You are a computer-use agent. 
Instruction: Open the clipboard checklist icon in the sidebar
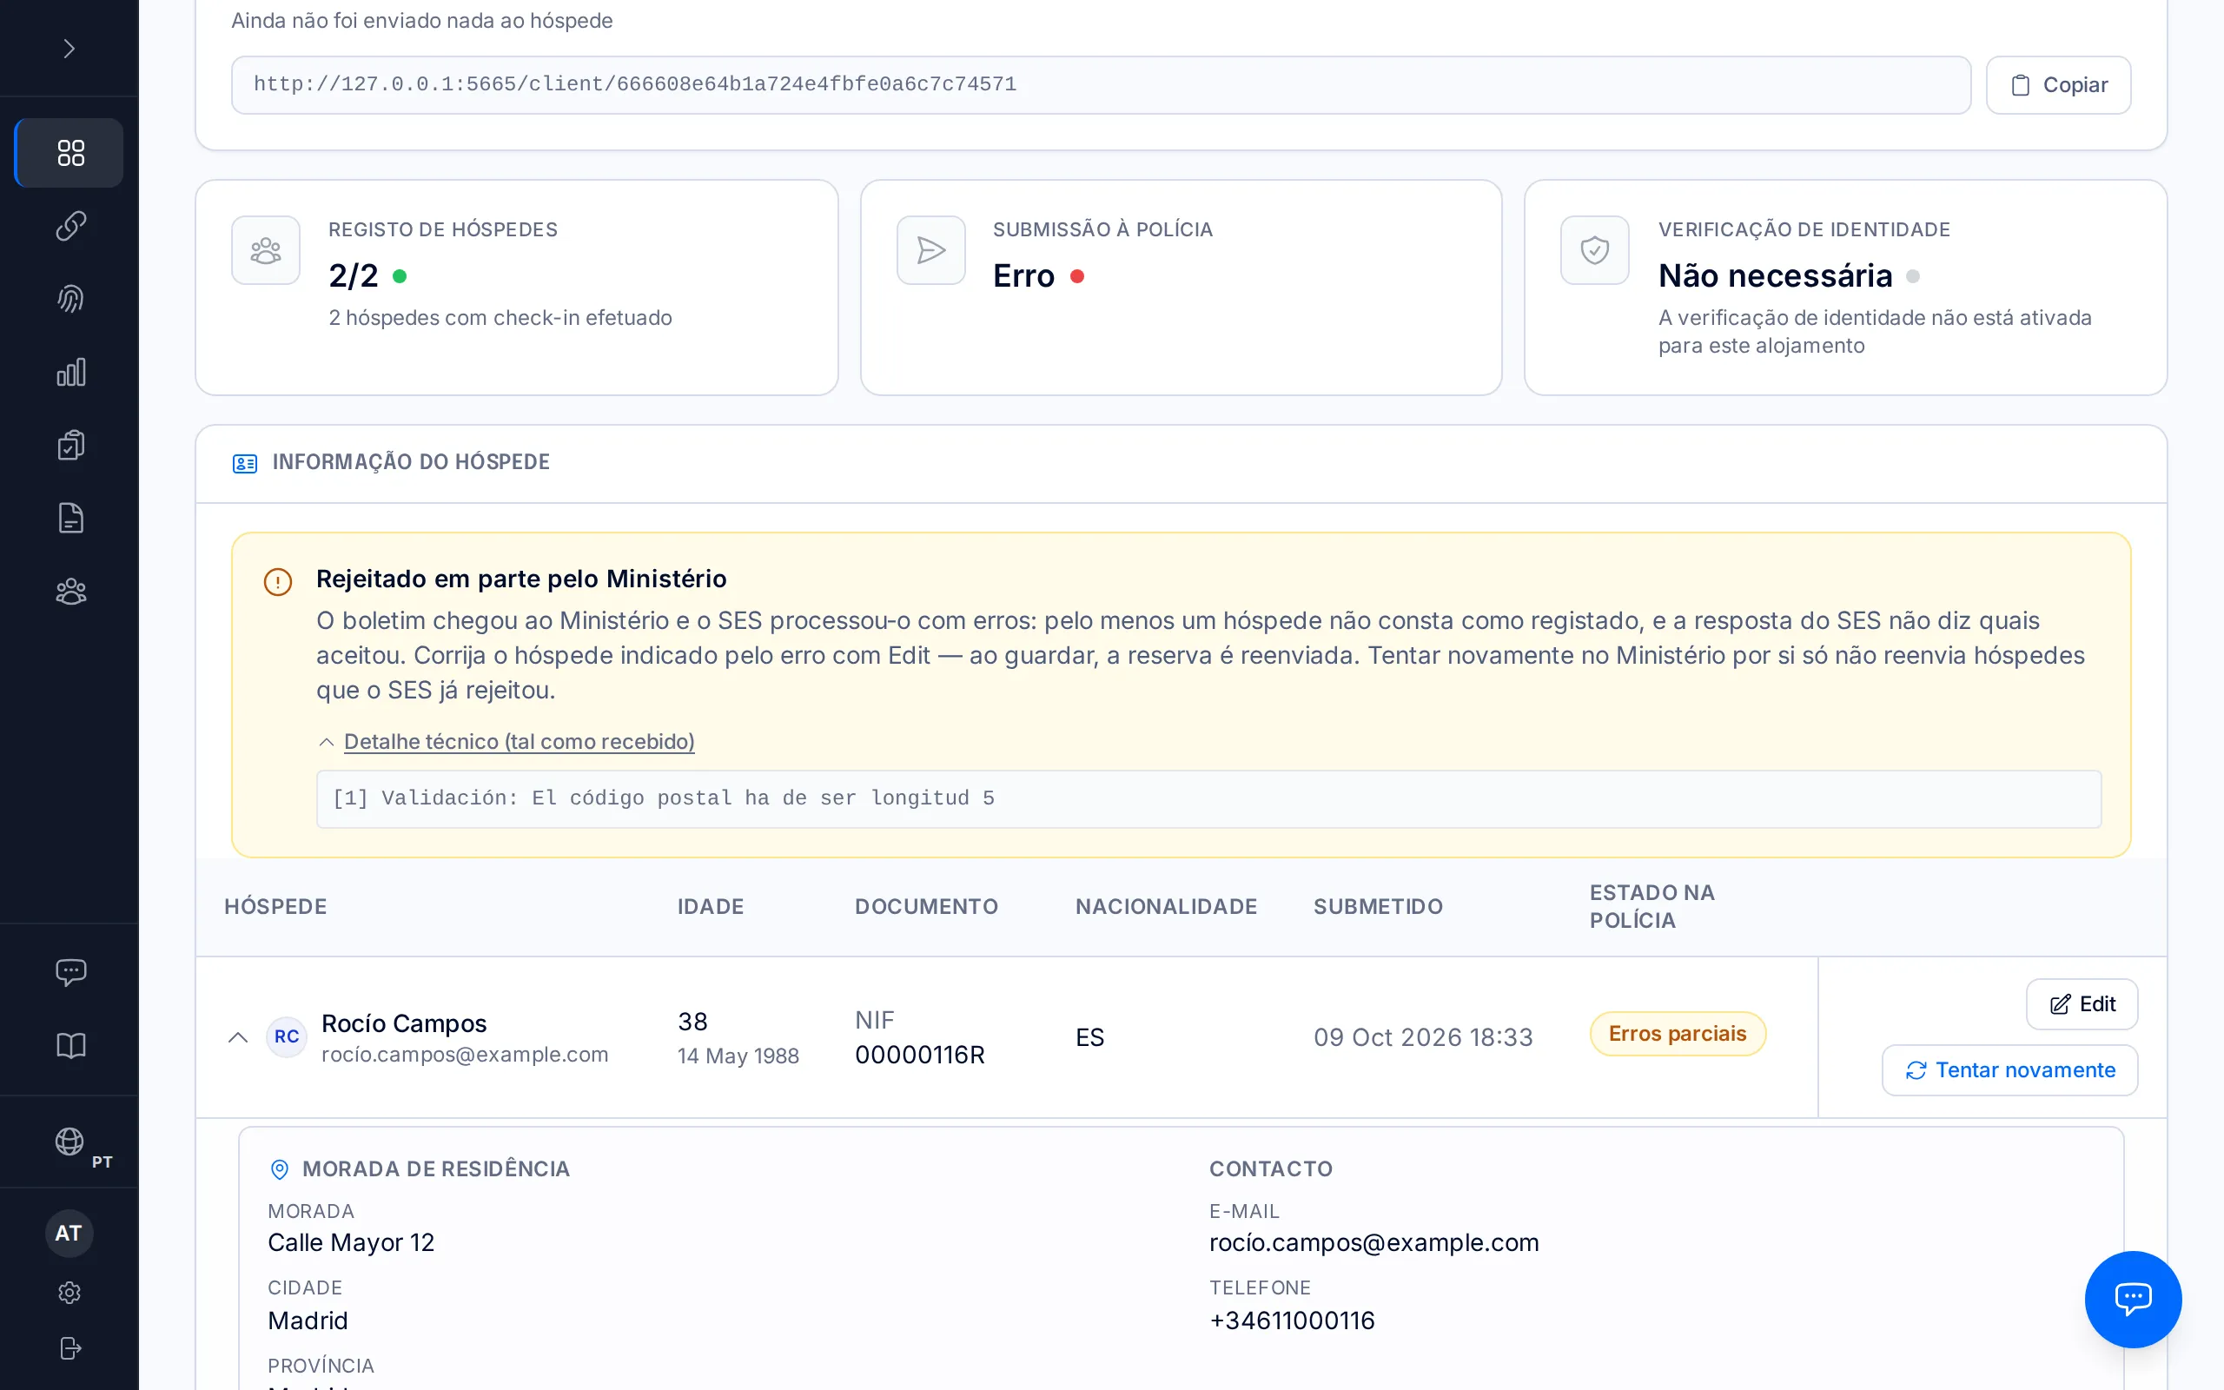tap(69, 445)
